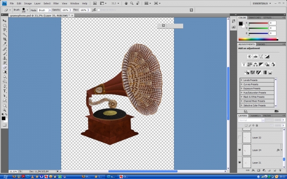Viewport: 287px width, 179px height.
Task: Select the Move tool
Action: tap(4, 21)
